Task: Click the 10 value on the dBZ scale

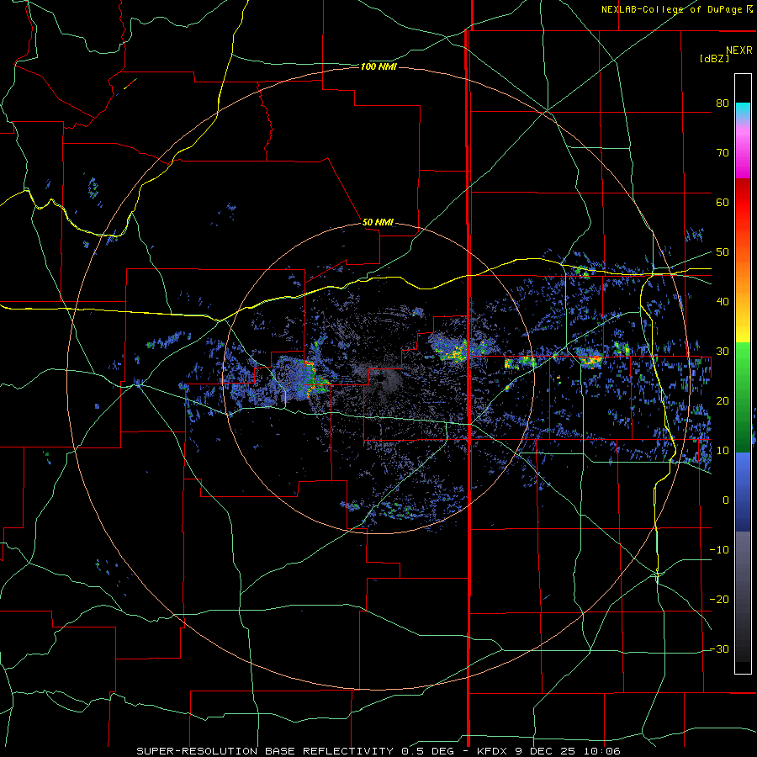Action: pyautogui.click(x=723, y=451)
